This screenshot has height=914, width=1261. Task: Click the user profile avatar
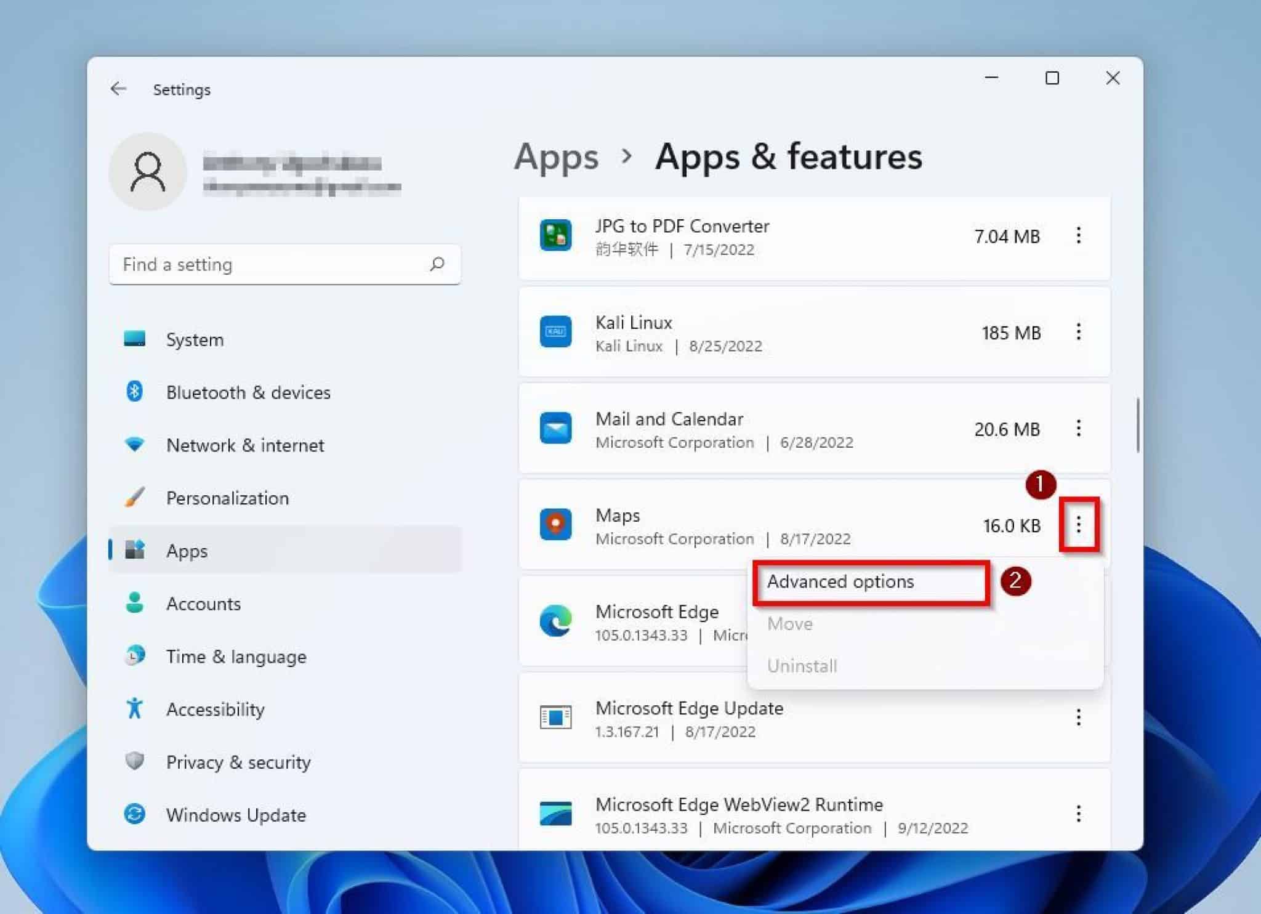(x=148, y=171)
